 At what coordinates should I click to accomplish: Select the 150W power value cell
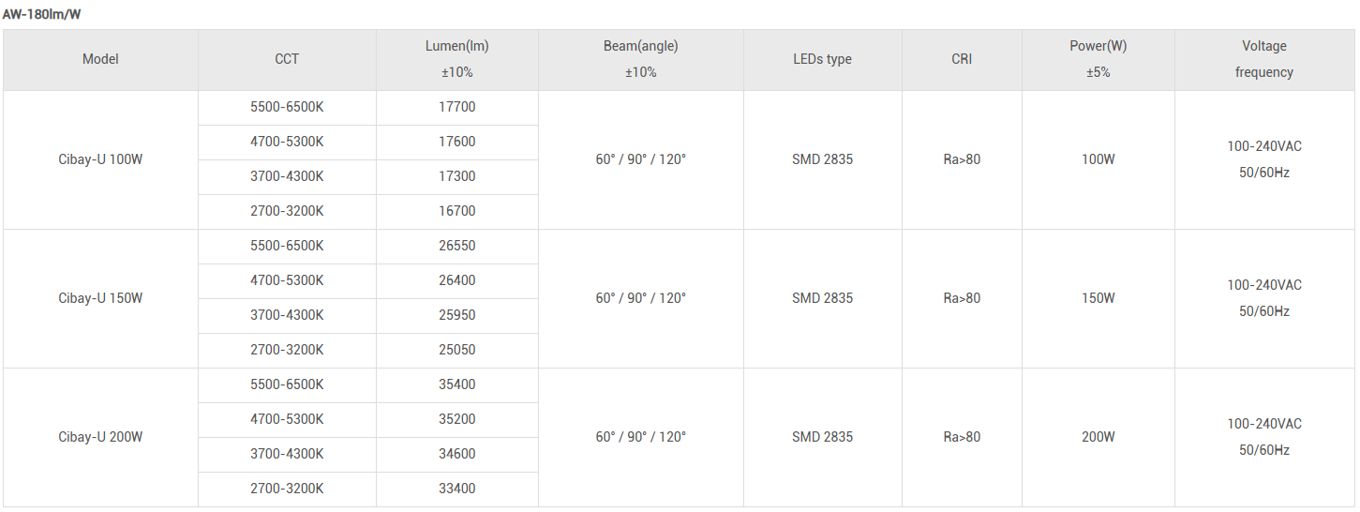pos(1098,298)
